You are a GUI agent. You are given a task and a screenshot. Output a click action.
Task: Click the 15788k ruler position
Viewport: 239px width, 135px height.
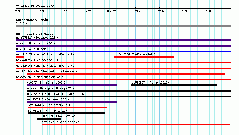click(64, 11)
